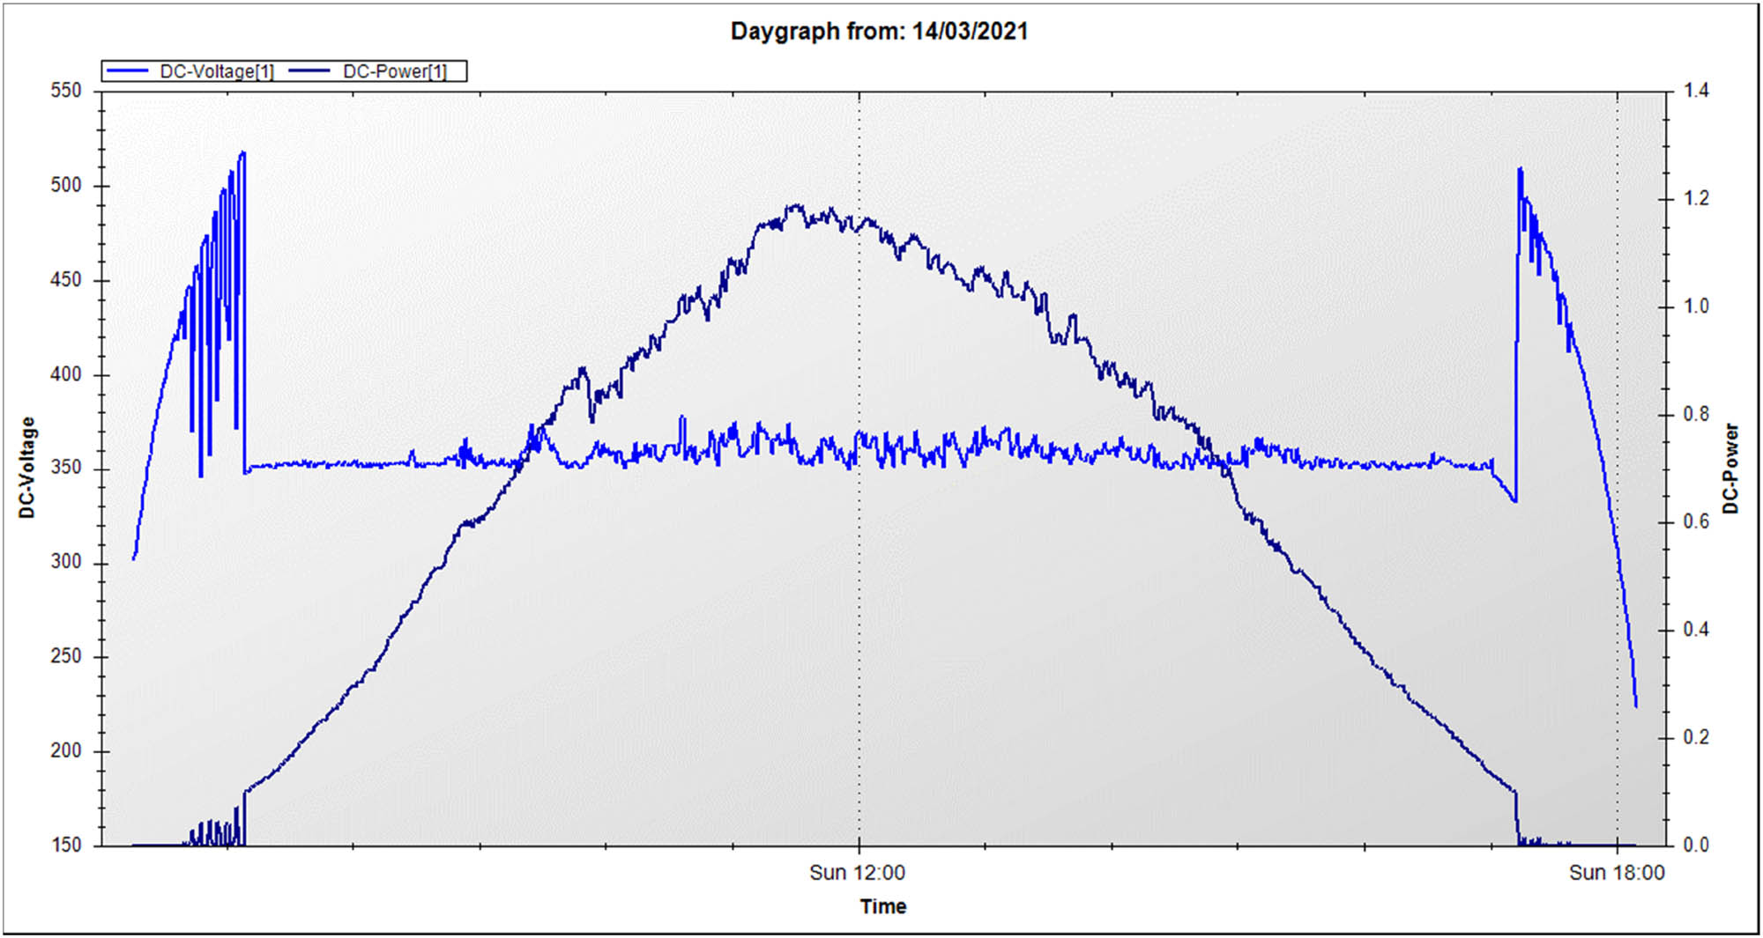Viewport: 1763px width, 938px height.
Task: Click the DC-Voltage[1] legend entry
Action: click(190, 71)
